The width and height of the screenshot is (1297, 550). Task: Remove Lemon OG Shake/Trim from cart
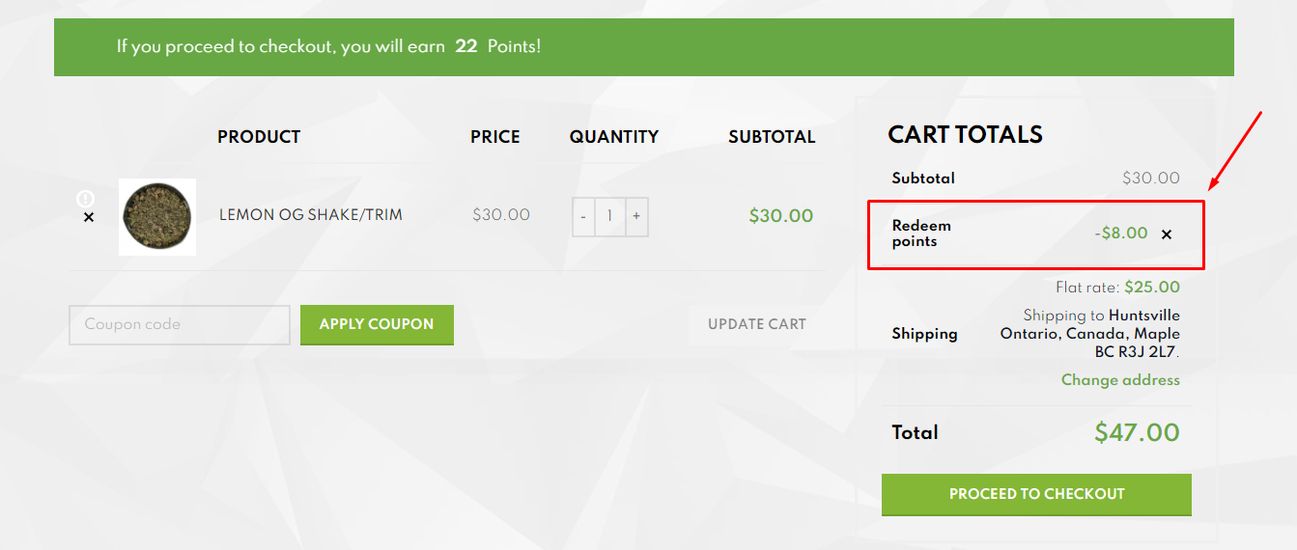pos(89,218)
